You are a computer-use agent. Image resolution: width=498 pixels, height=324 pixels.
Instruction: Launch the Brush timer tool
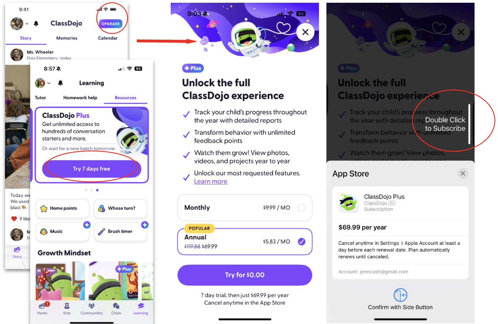(x=120, y=231)
